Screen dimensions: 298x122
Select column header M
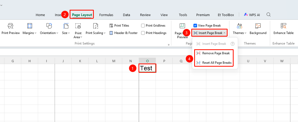point(114,61)
